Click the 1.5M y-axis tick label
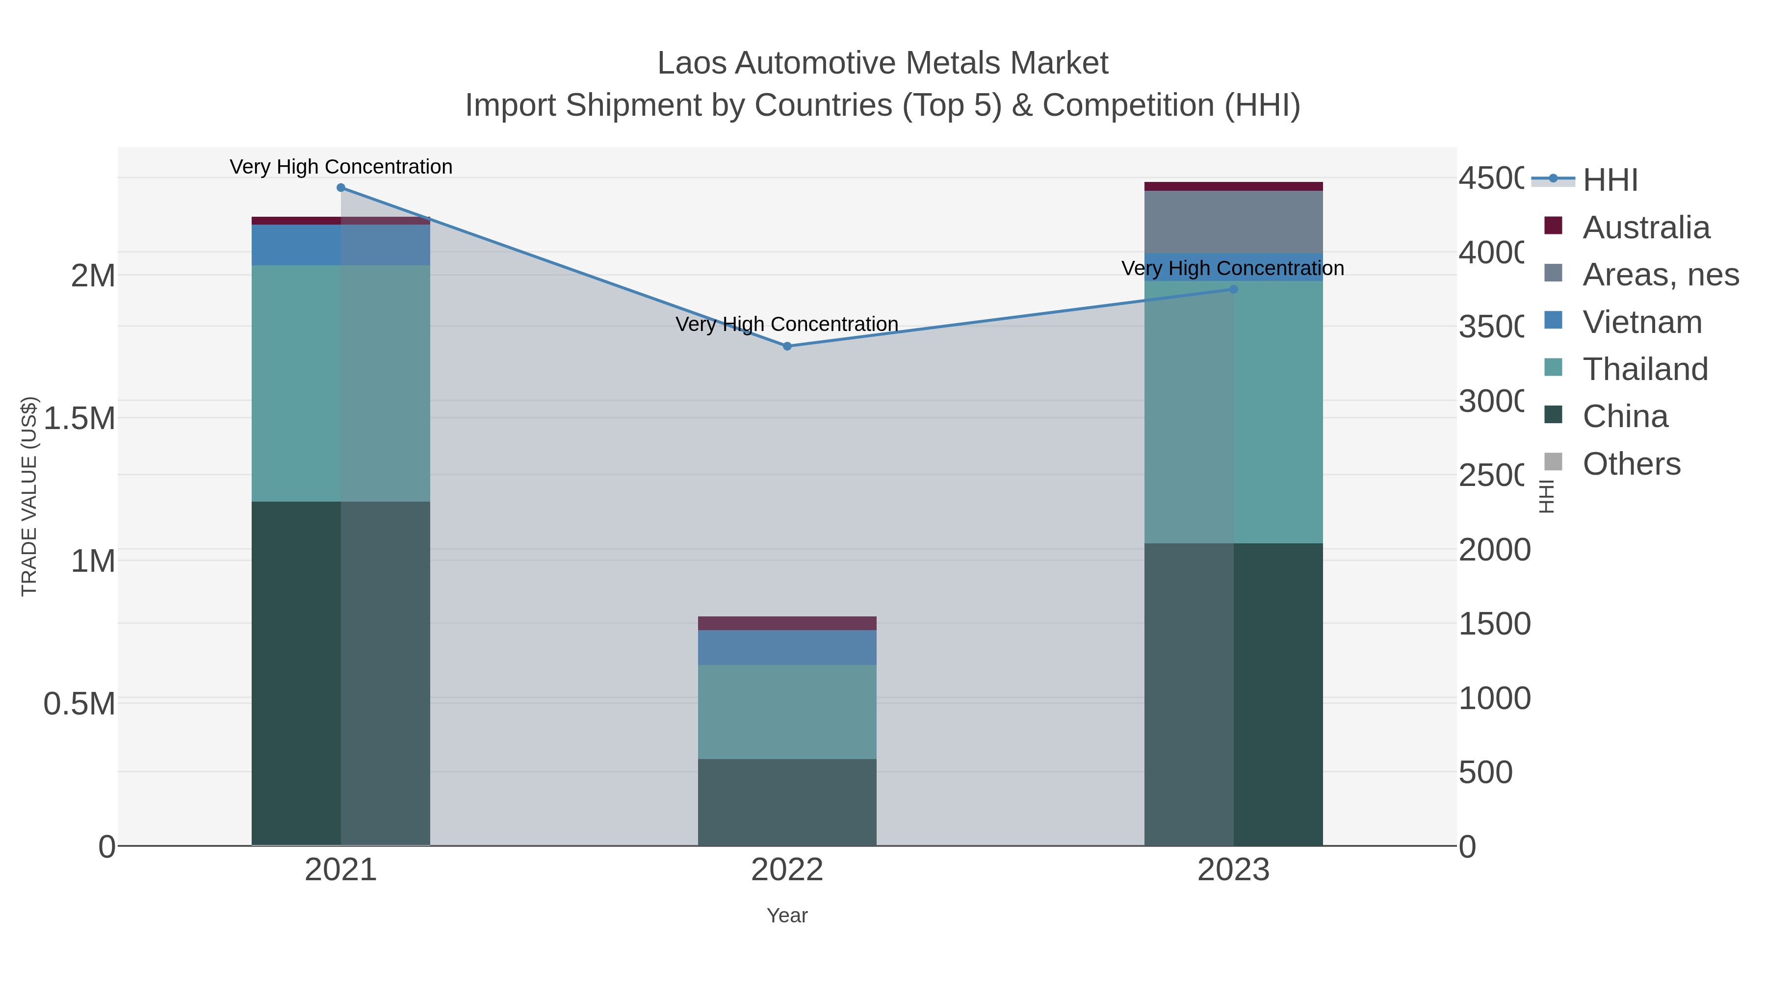The width and height of the screenshot is (1766, 993). pyautogui.click(x=79, y=418)
